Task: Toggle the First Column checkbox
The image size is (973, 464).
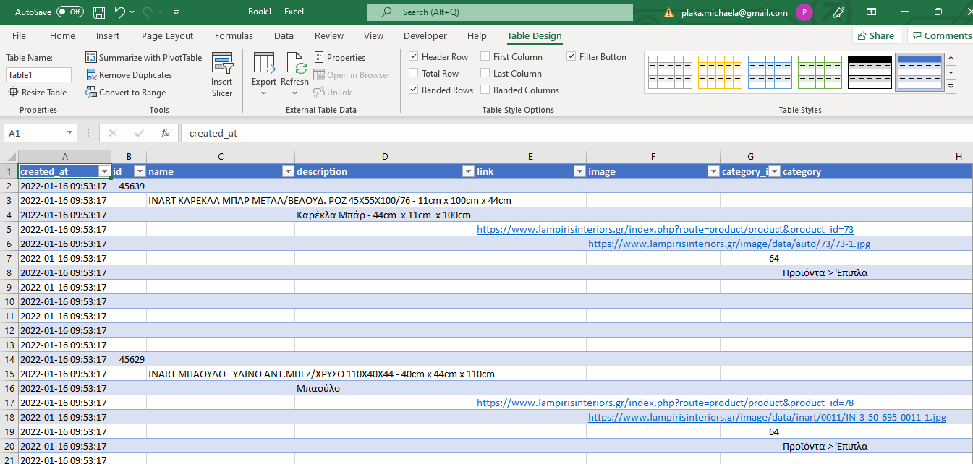Action: pos(485,57)
